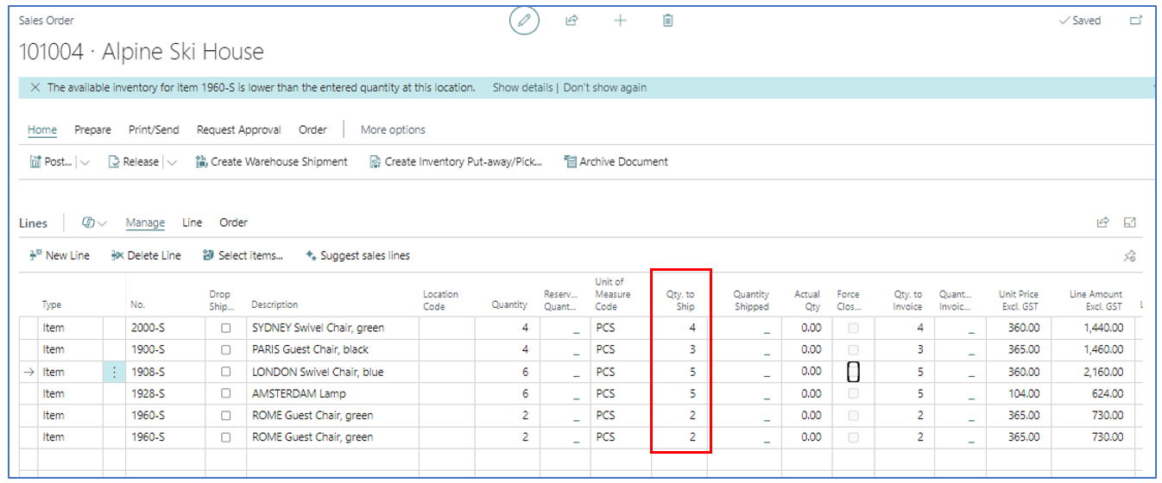This screenshot has width=1162, height=483.
Task: Click Create Warehouse Shipment button
Action: tap(271, 162)
